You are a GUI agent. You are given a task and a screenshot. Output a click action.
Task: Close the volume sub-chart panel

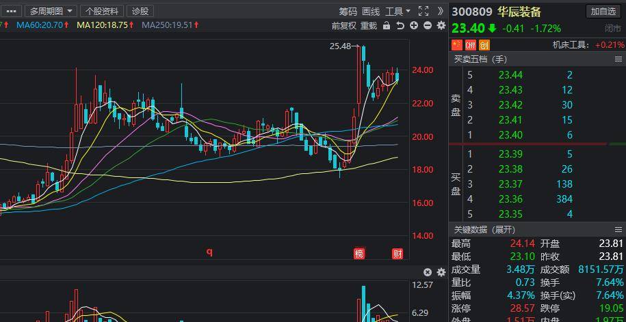tap(428, 272)
